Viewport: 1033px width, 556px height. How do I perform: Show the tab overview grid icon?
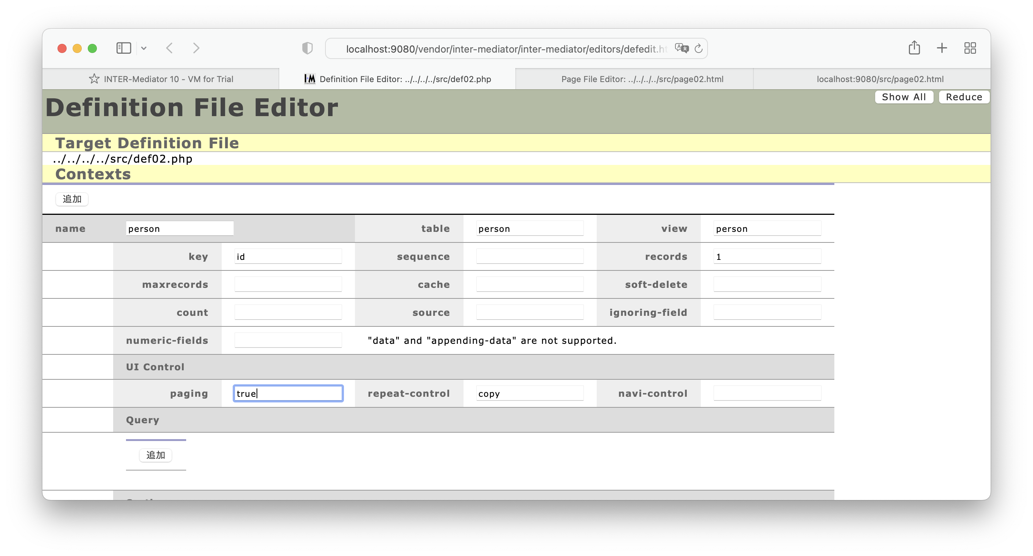point(970,48)
